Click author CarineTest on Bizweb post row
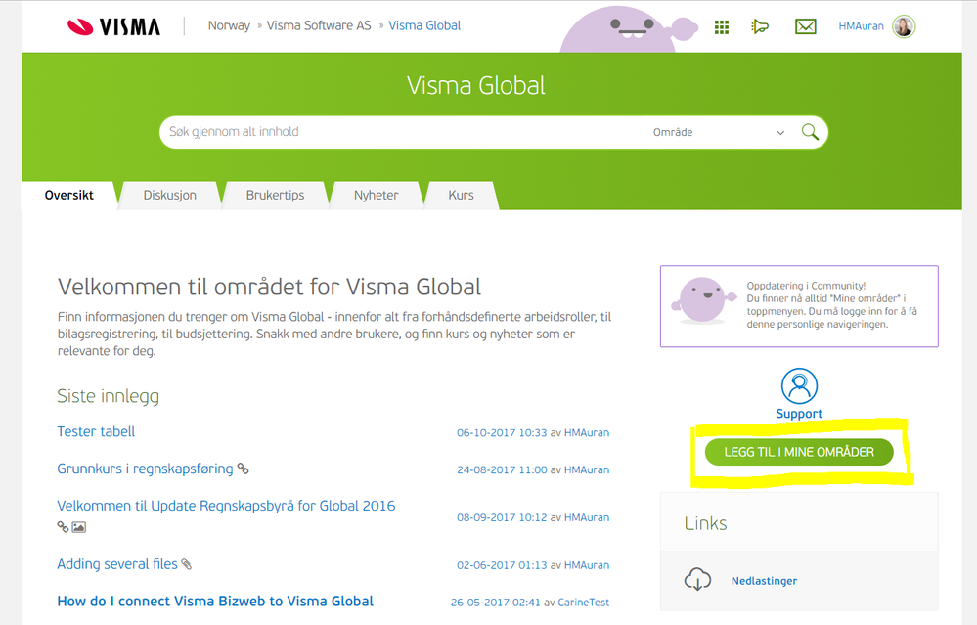Image resolution: width=977 pixels, height=625 pixels. pyautogui.click(x=583, y=603)
